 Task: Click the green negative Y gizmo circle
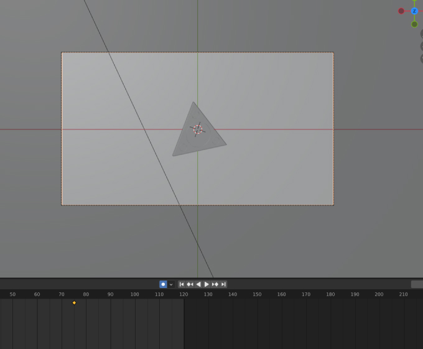[415, 24]
